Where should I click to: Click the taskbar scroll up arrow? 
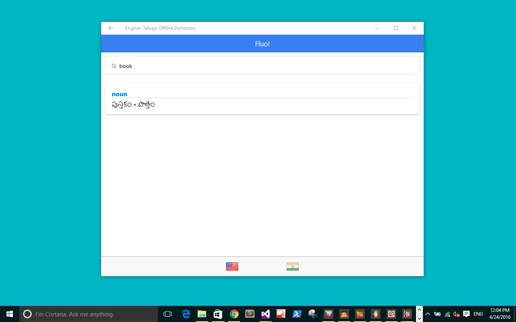coord(419,310)
